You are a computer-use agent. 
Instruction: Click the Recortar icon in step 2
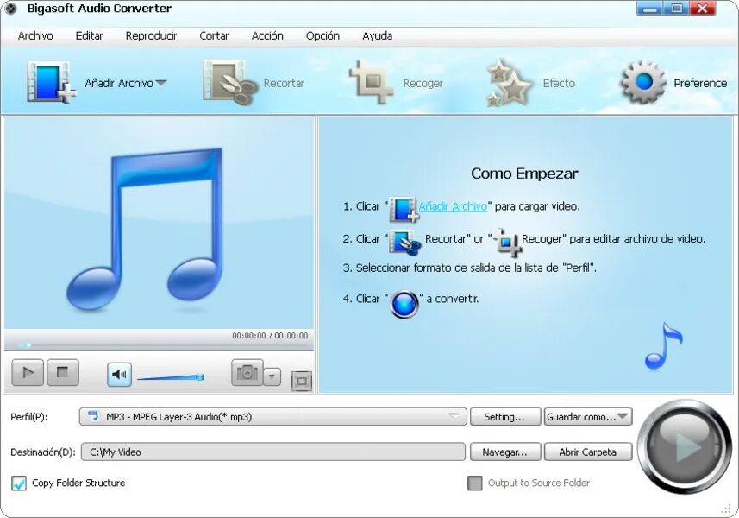pos(404,243)
